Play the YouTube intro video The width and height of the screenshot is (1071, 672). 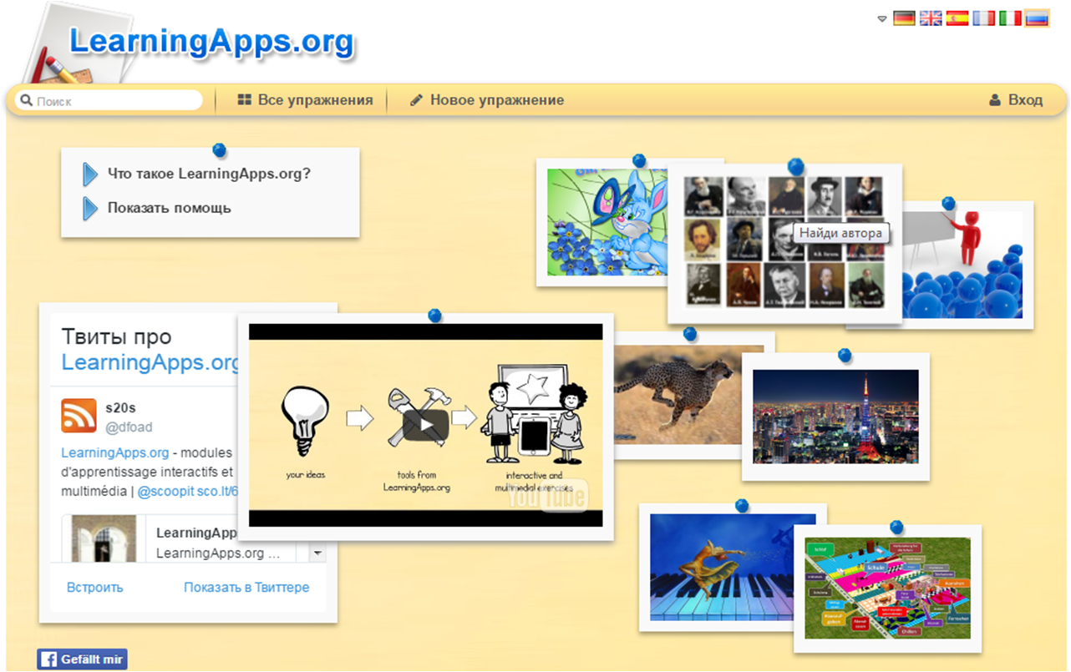[x=426, y=425]
